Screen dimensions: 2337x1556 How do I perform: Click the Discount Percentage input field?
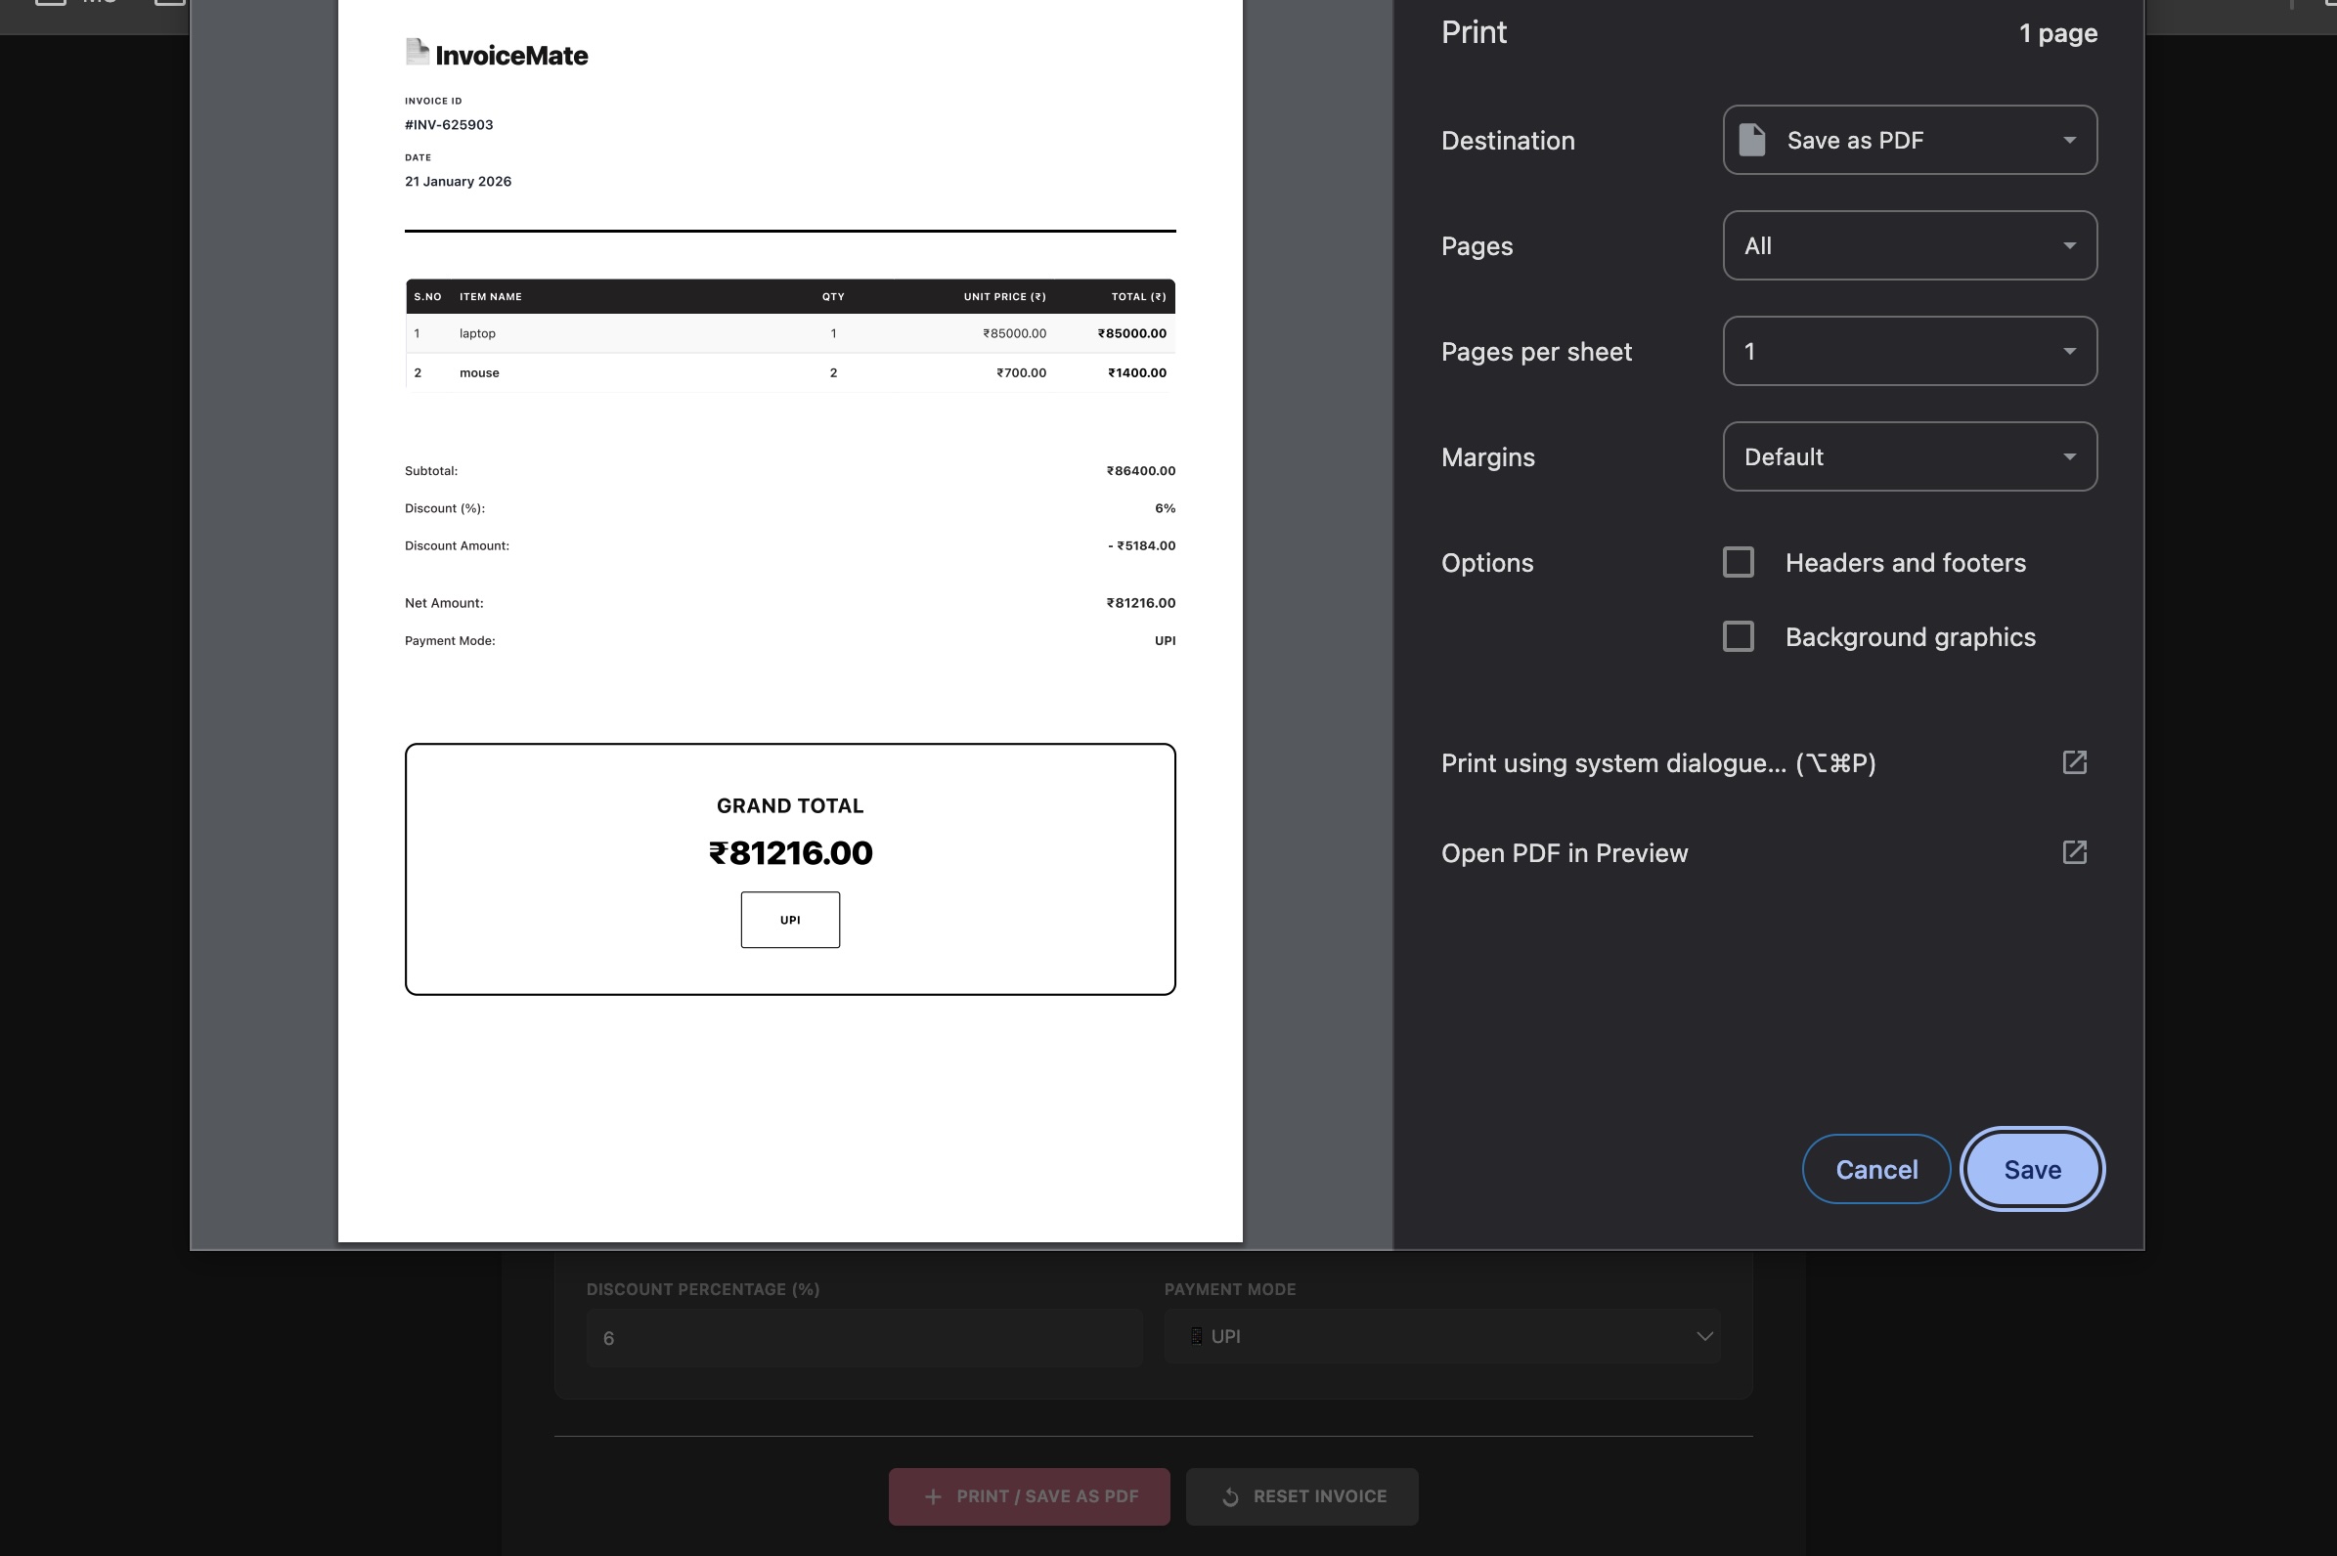coord(863,1338)
